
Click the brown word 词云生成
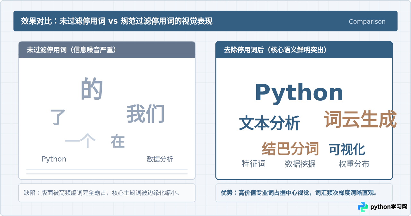tap(360, 119)
